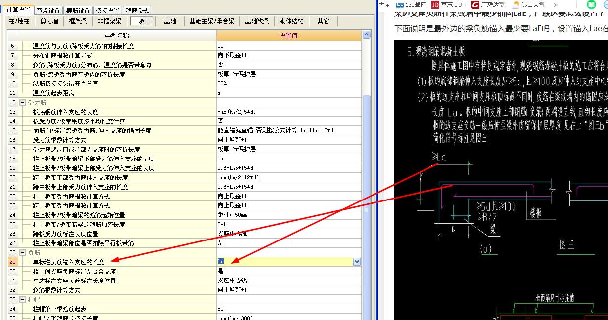Select the 剪力墙 component button
This screenshot has width=608, height=320.
click(49, 21)
